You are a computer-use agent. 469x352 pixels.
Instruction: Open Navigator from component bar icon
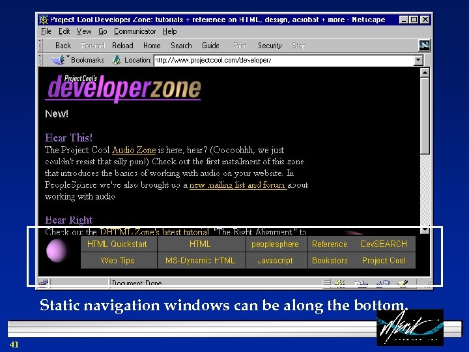pyautogui.click(x=339, y=283)
